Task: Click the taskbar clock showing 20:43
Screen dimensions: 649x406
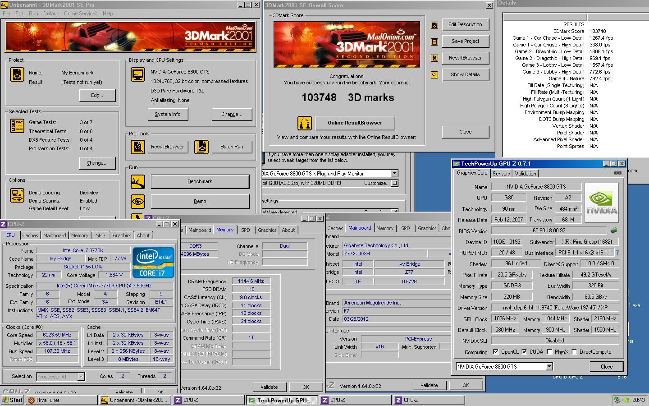Action: coord(638,400)
